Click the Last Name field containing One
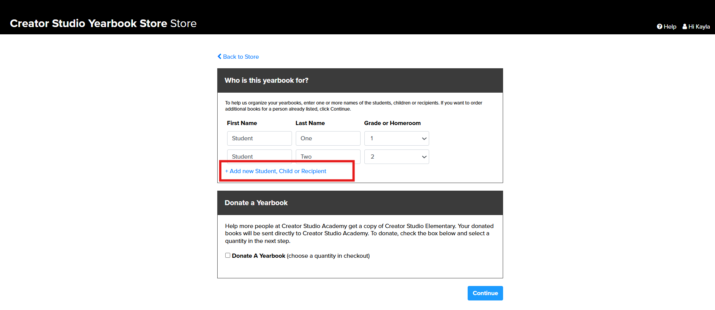Screen dimensions: 715x310 click(328, 138)
